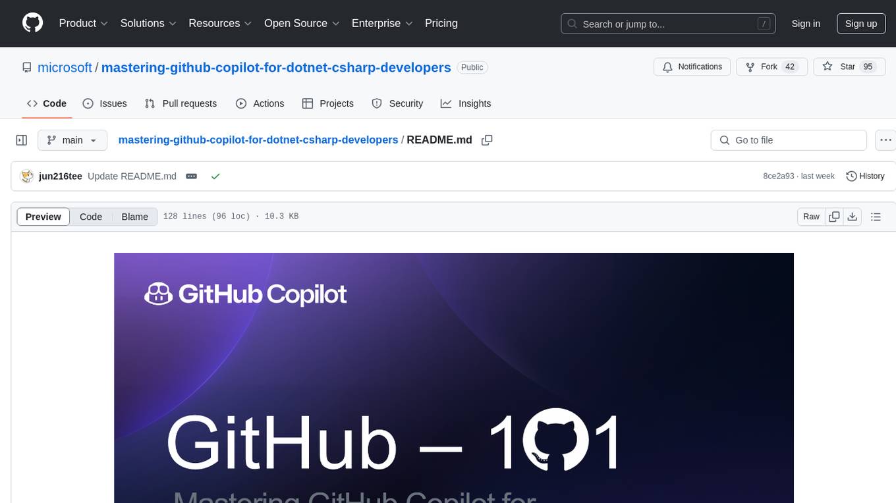Click the star count 95
896x503 pixels.
point(868,67)
